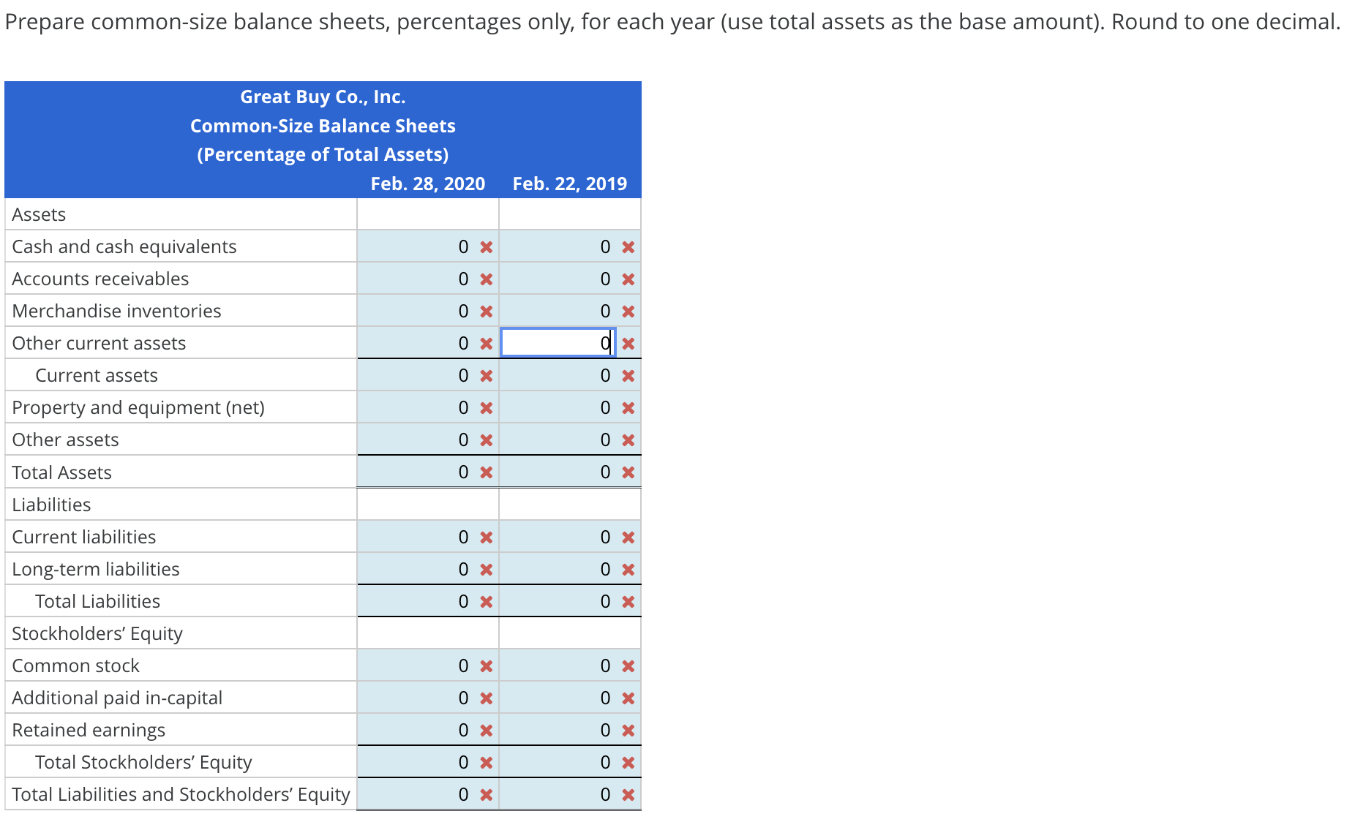Focus the 2019 Other assets field

point(558,440)
